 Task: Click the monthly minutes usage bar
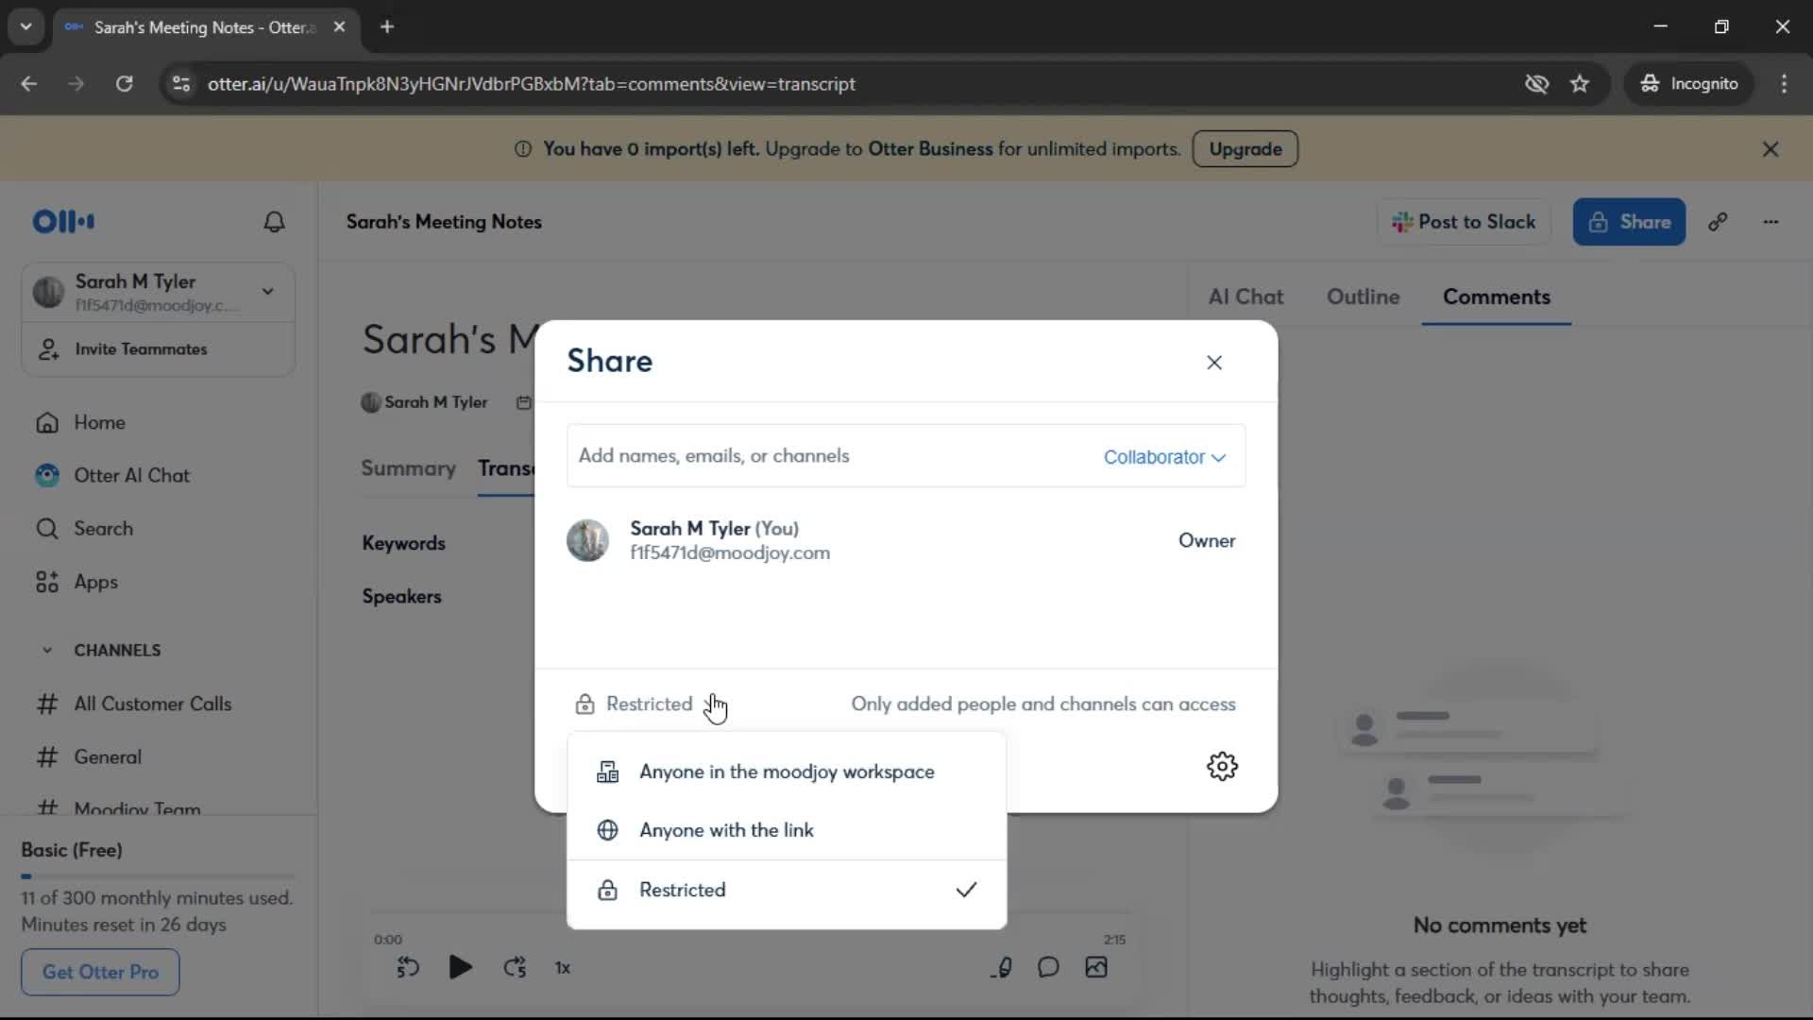(158, 876)
